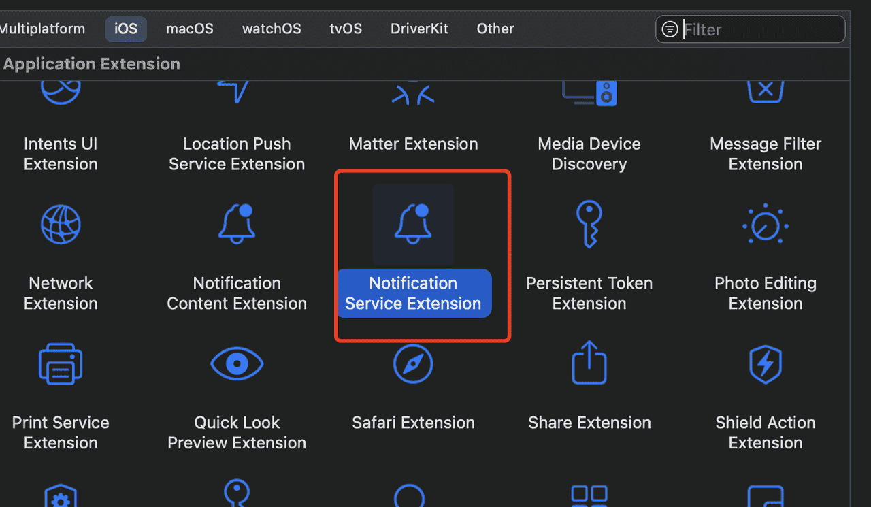
Task: Pick the Media Device Discovery template
Action: tap(589, 154)
